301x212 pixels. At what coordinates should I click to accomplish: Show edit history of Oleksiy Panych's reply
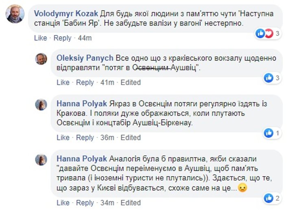(x=131, y=82)
